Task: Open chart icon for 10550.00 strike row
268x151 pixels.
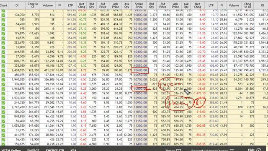Action: 3,66
